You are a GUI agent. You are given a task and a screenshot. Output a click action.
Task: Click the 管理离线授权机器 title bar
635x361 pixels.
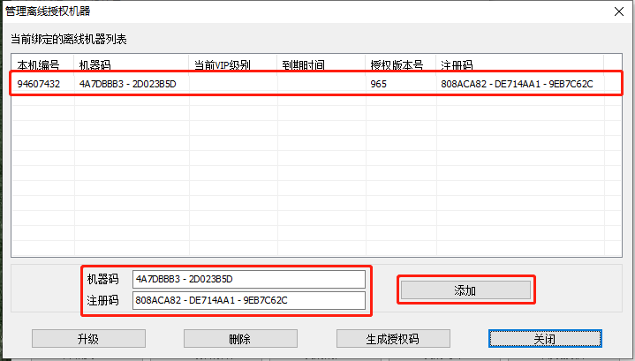(x=265, y=11)
